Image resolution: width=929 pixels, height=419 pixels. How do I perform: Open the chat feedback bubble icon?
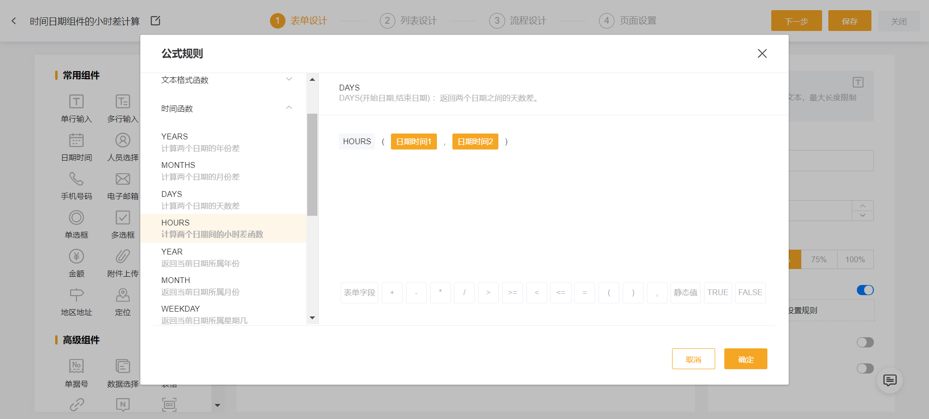point(890,380)
